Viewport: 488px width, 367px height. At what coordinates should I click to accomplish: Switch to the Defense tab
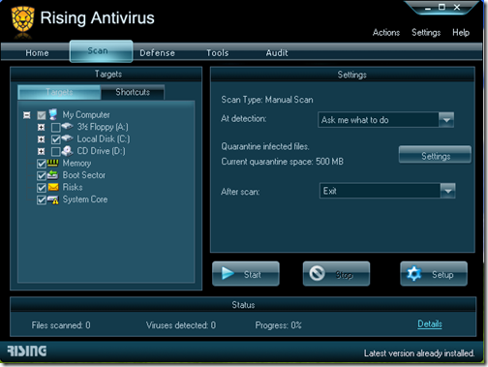click(x=157, y=53)
